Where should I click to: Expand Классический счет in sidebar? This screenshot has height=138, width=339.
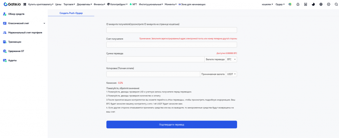[24, 23]
